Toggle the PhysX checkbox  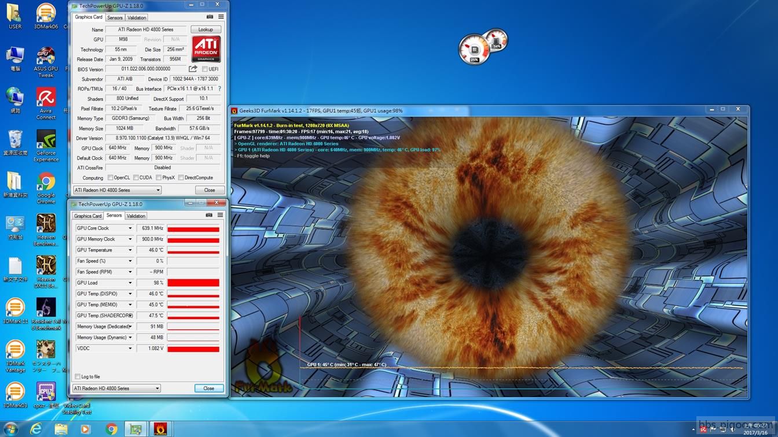[x=159, y=177]
